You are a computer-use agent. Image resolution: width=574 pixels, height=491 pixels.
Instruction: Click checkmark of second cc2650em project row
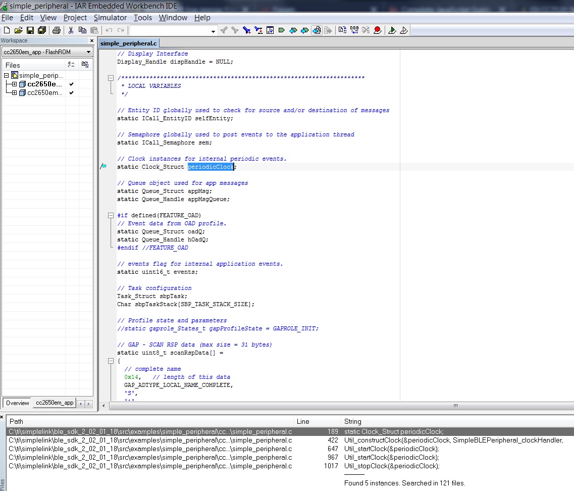coord(71,93)
